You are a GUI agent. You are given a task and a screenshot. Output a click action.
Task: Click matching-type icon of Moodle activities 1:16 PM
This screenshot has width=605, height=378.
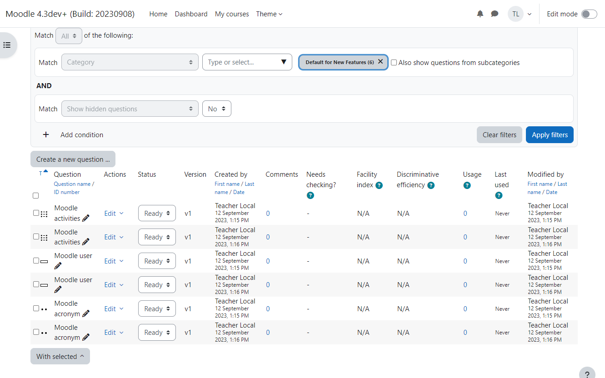[x=44, y=237]
